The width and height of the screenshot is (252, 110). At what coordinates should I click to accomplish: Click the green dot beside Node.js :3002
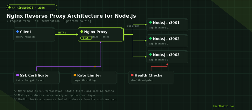click(x=150, y=38)
